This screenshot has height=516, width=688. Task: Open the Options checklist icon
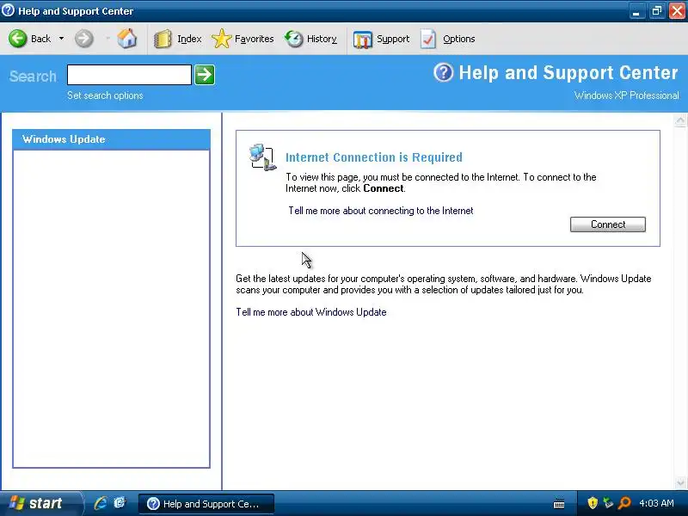427,39
